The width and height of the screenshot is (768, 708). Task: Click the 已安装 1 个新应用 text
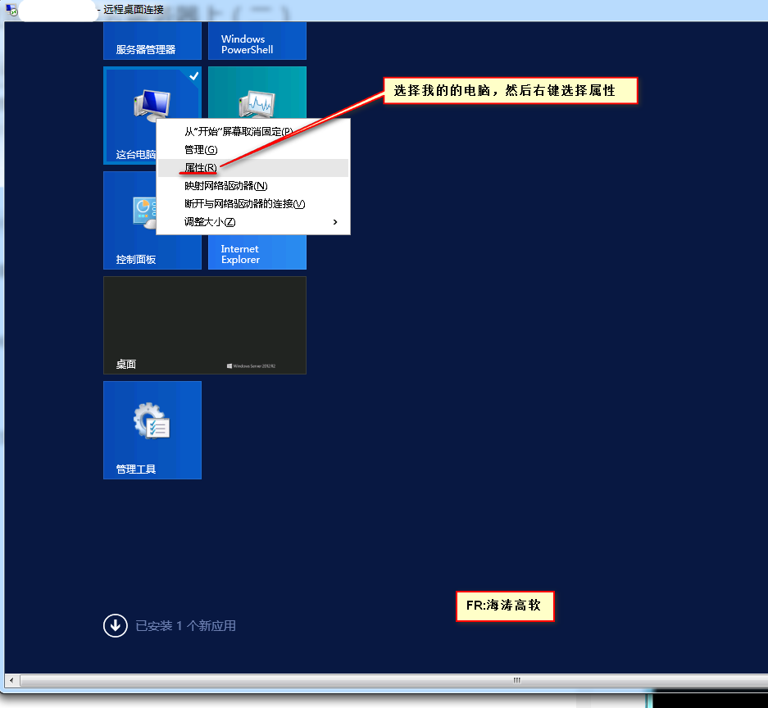[185, 626]
